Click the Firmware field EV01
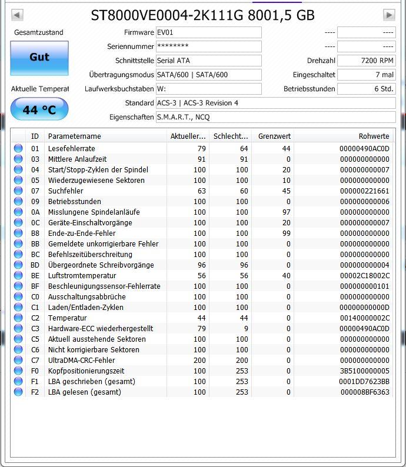 coord(209,32)
